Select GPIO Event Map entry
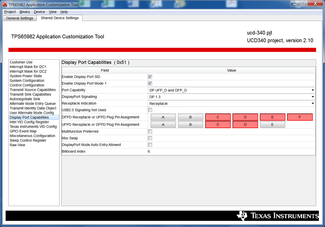Image resolution: width=325 pixels, height=227 pixels. pyautogui.click(x=23, y=131)
